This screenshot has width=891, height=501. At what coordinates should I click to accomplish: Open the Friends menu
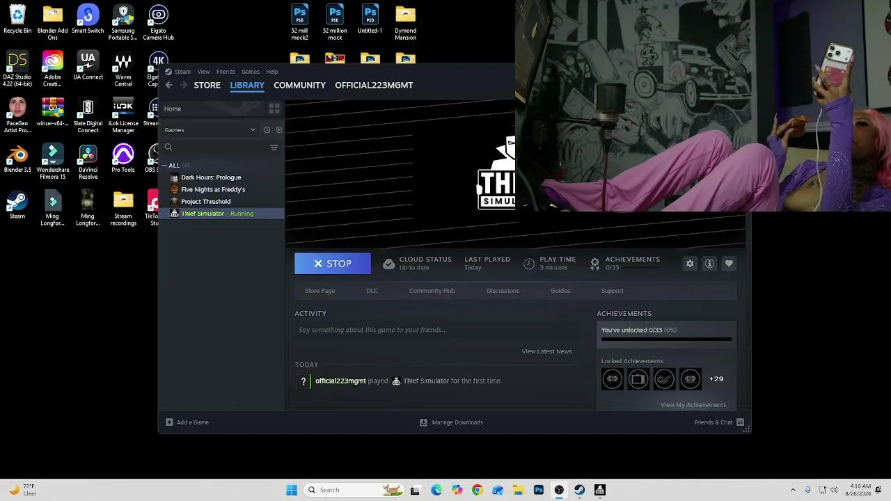pos(226,72)
